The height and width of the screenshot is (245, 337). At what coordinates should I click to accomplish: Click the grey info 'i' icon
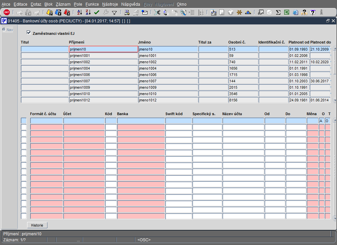(x=321, y=12)
